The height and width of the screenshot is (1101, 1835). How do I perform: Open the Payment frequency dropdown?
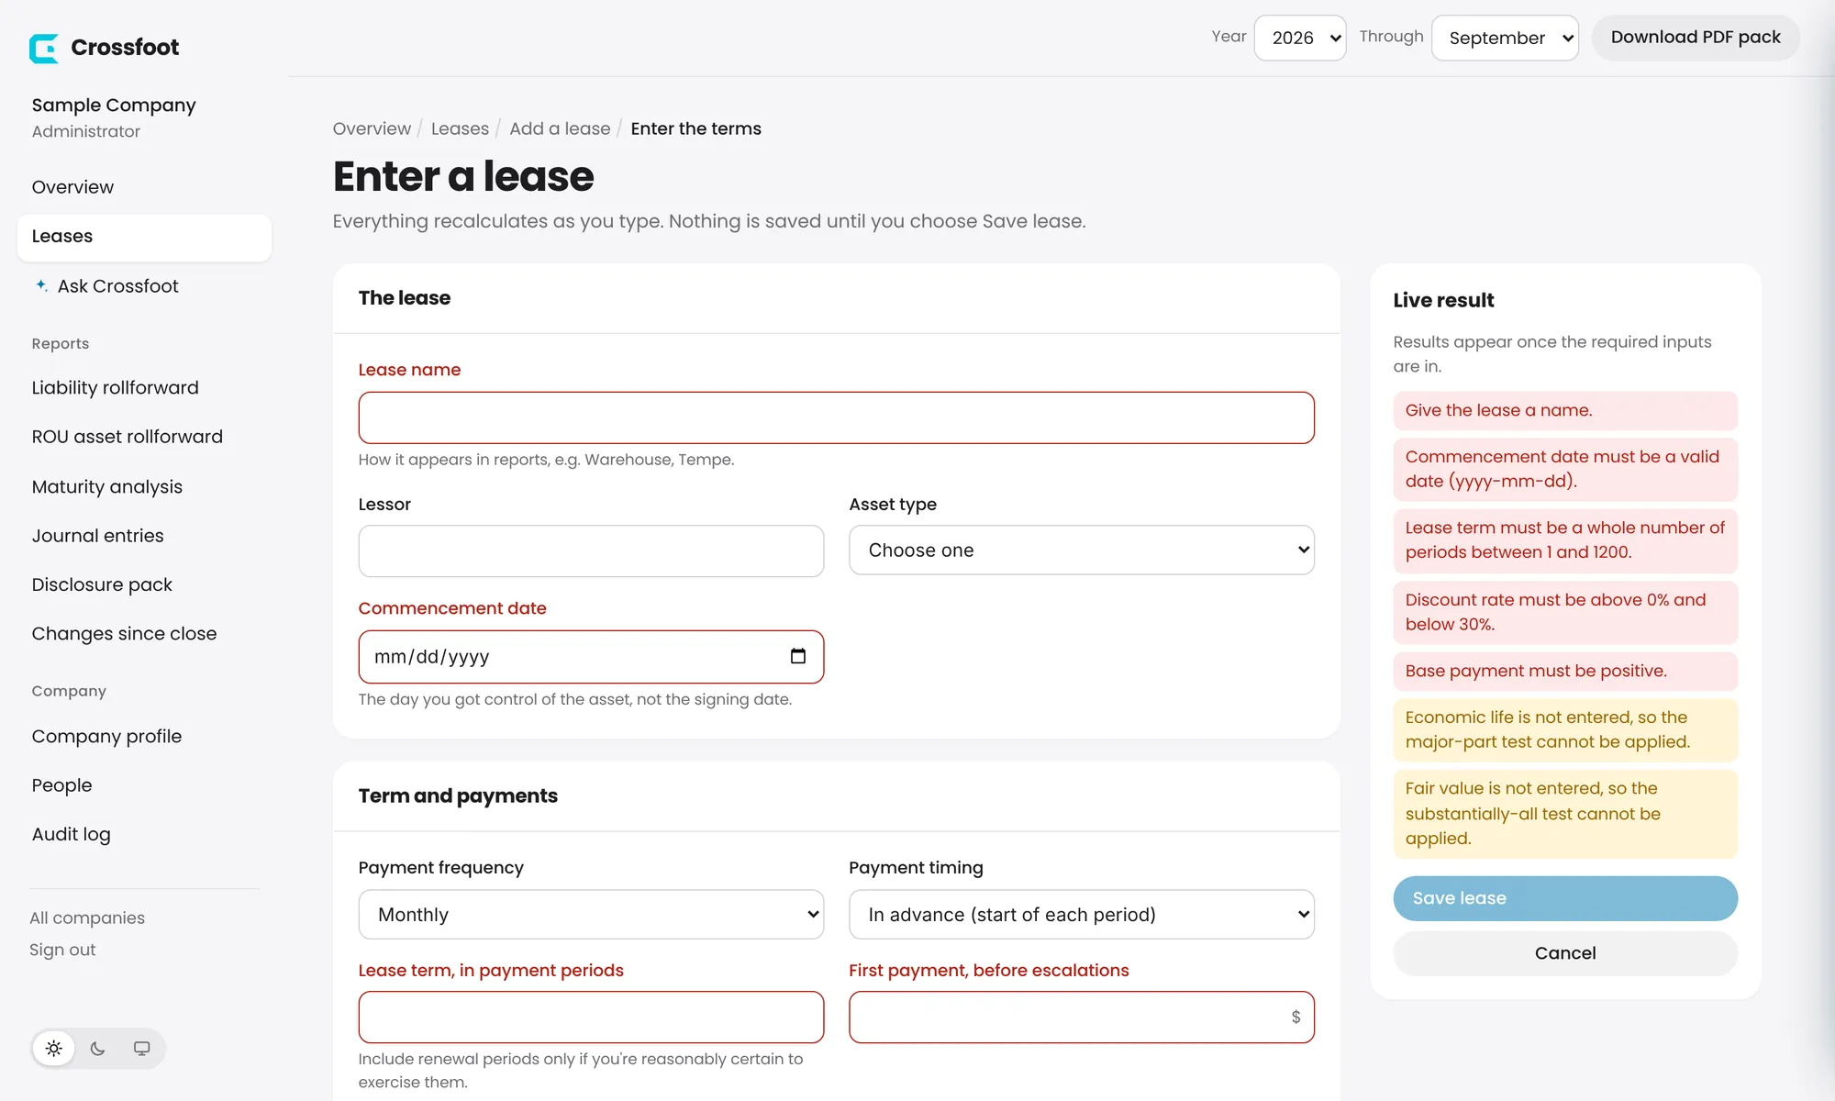tap(591, 914)
